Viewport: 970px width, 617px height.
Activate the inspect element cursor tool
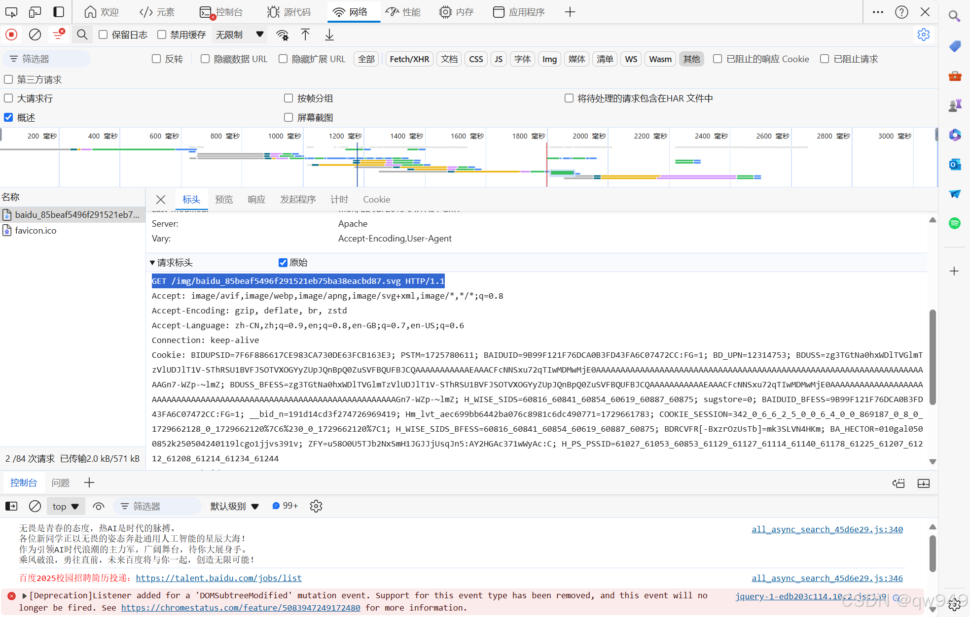point(11,11)
